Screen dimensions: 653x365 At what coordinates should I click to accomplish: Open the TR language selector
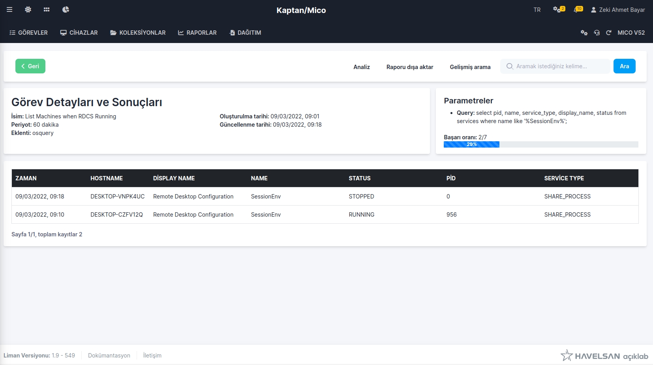[x=537, y=10]
